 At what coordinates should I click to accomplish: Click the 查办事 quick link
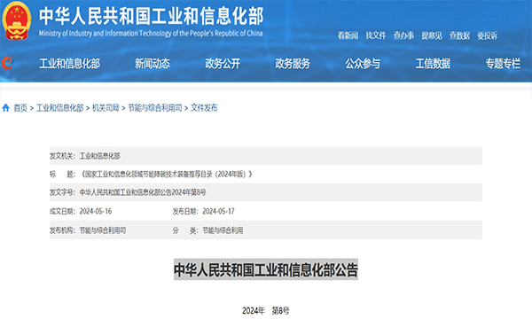pos(403,35)
